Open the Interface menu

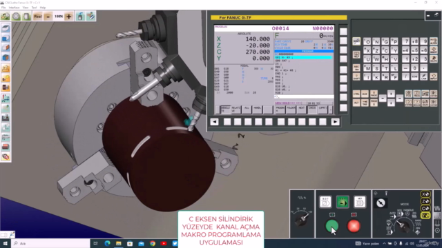point(14,8)
